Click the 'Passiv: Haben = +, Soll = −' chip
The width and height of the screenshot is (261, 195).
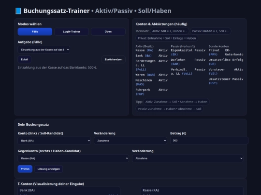(211, 31)
